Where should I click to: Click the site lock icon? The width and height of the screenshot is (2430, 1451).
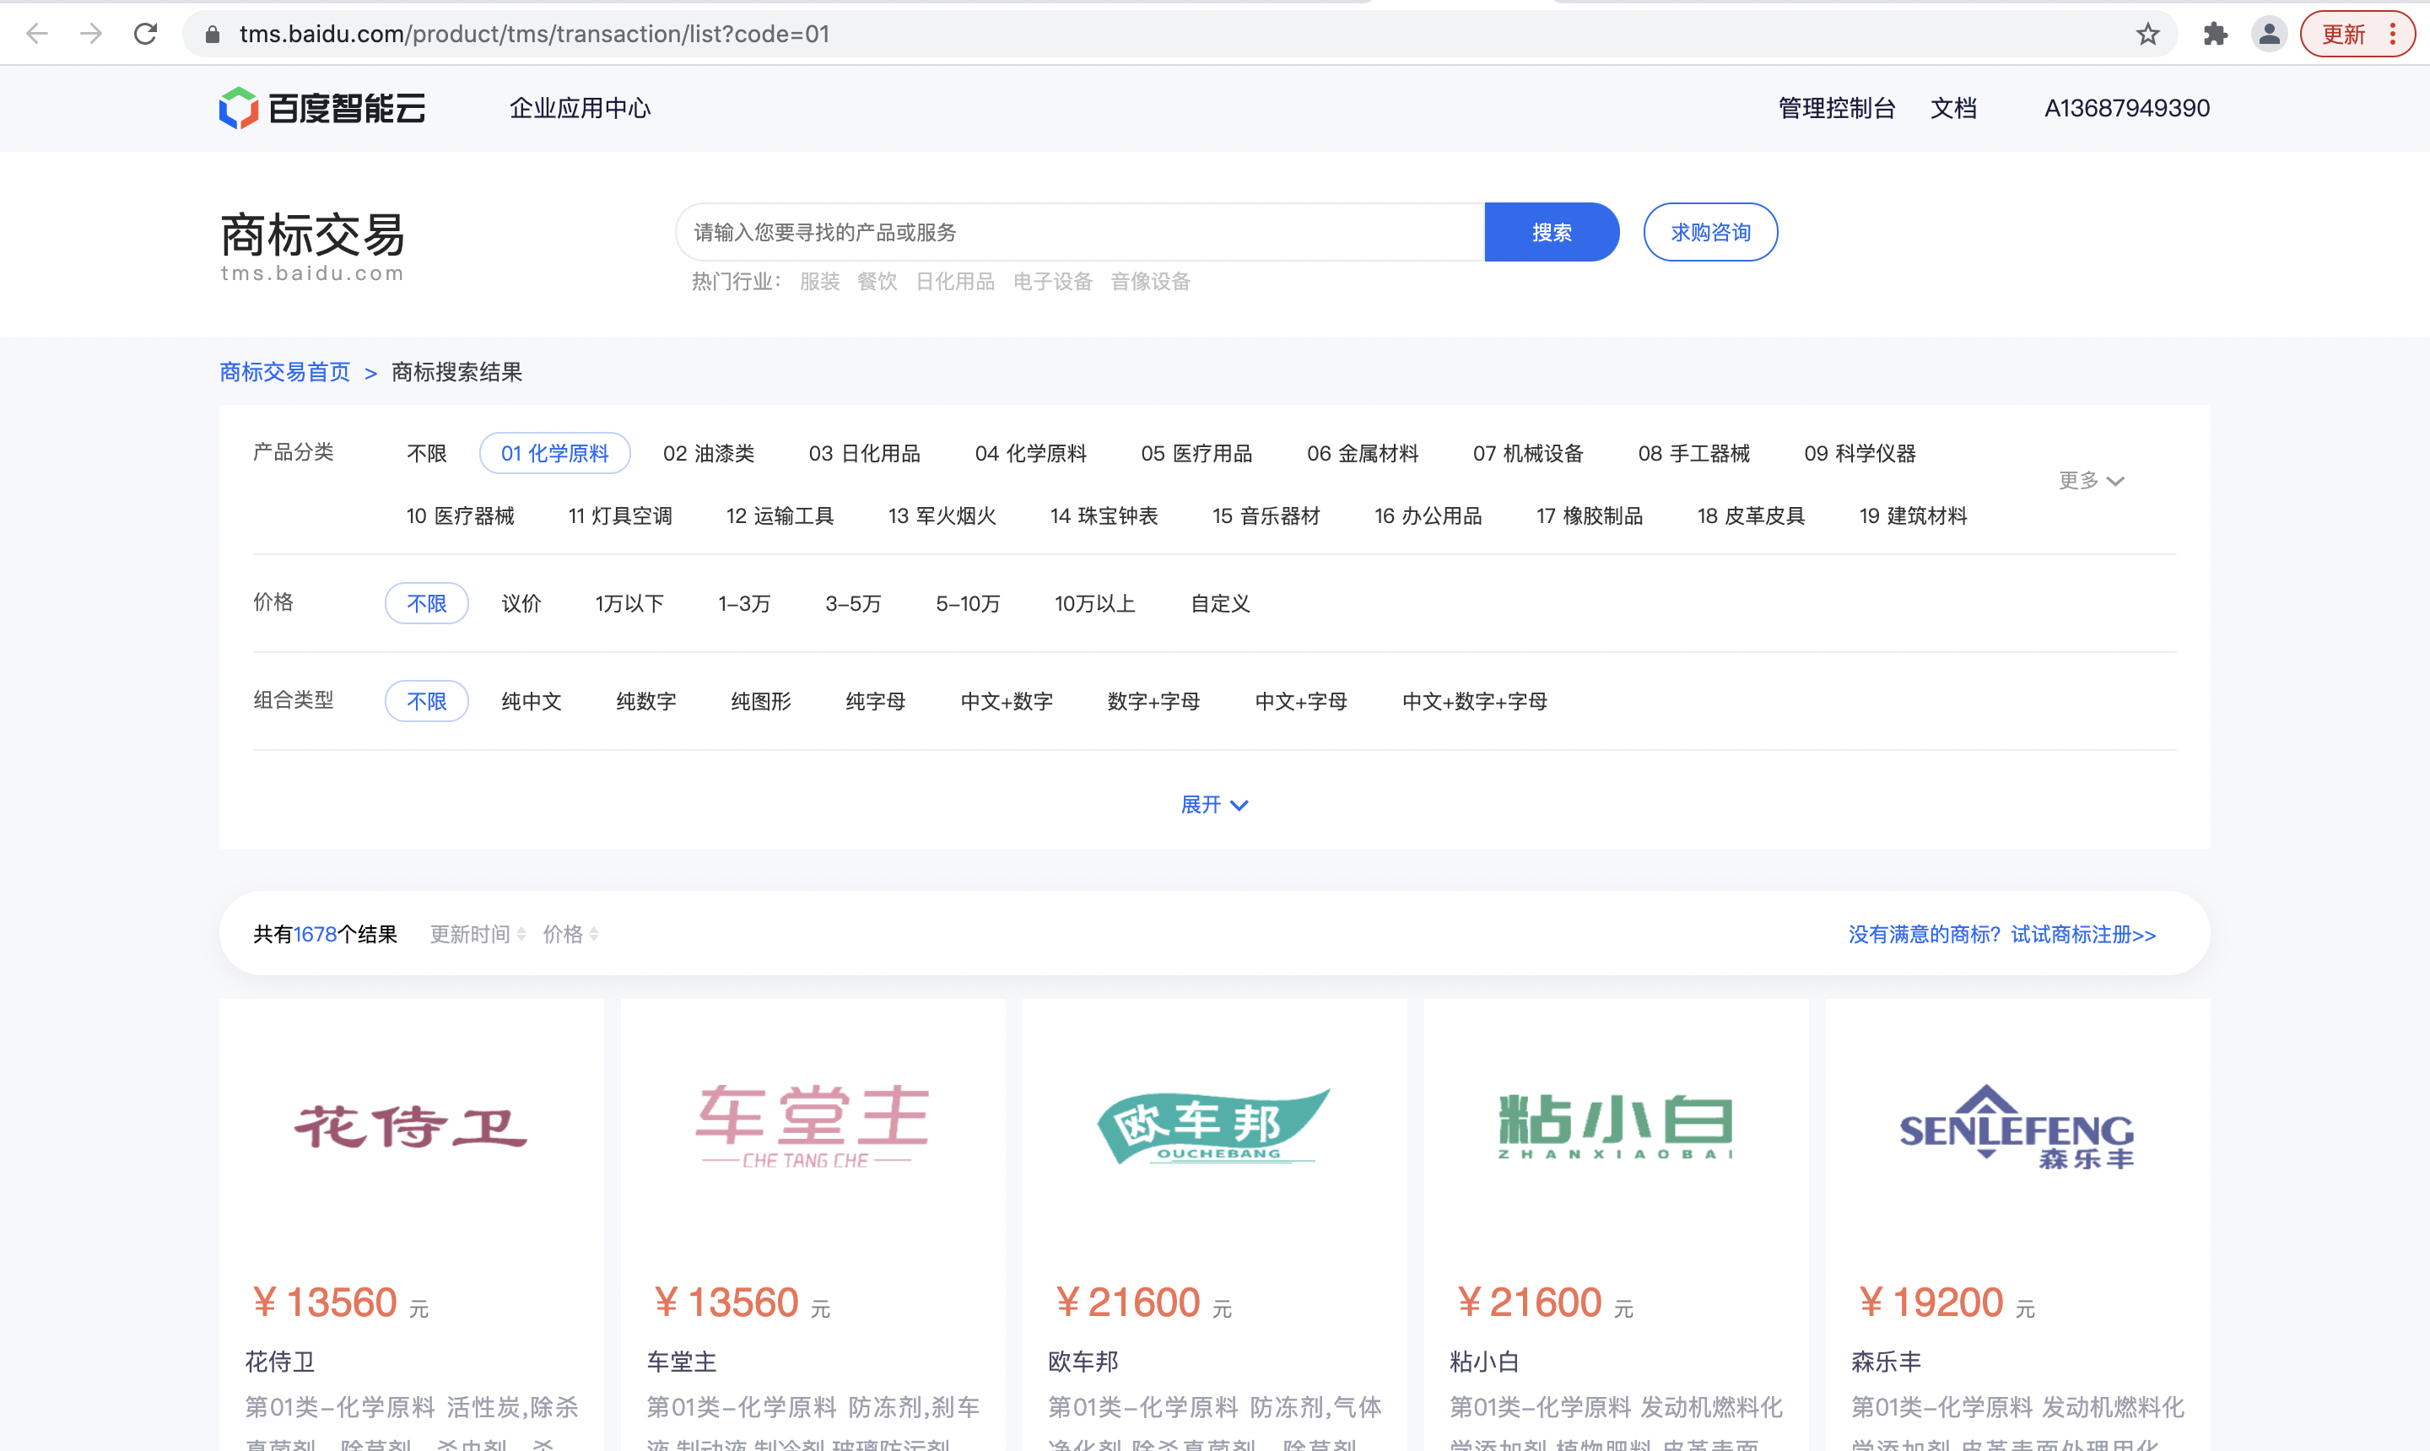[212, 35]
